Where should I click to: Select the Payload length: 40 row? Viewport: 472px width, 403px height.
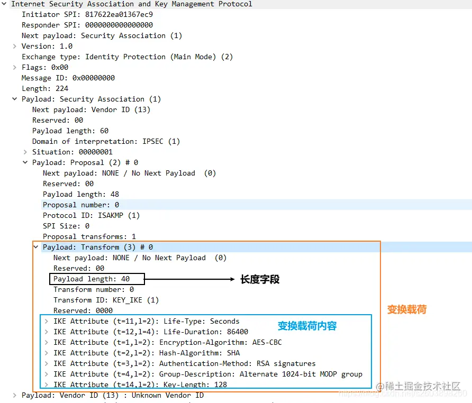tap(92, 279)
